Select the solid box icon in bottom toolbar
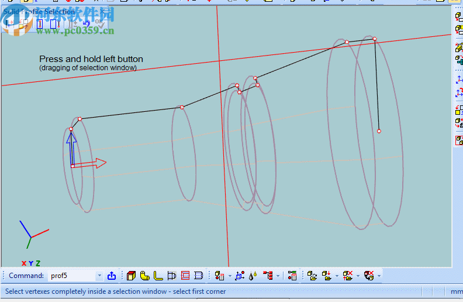The width and height of the screenshot is (463, 302). (131, 276)
